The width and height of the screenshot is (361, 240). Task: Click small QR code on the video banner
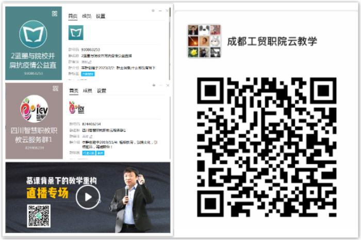(39, 216)
